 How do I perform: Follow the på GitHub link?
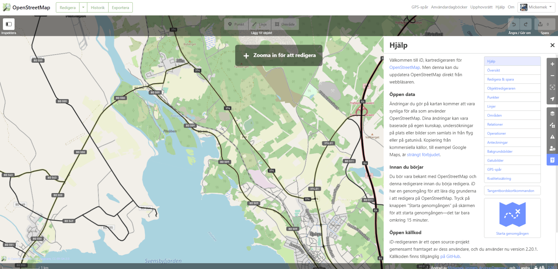pos(450,257)
